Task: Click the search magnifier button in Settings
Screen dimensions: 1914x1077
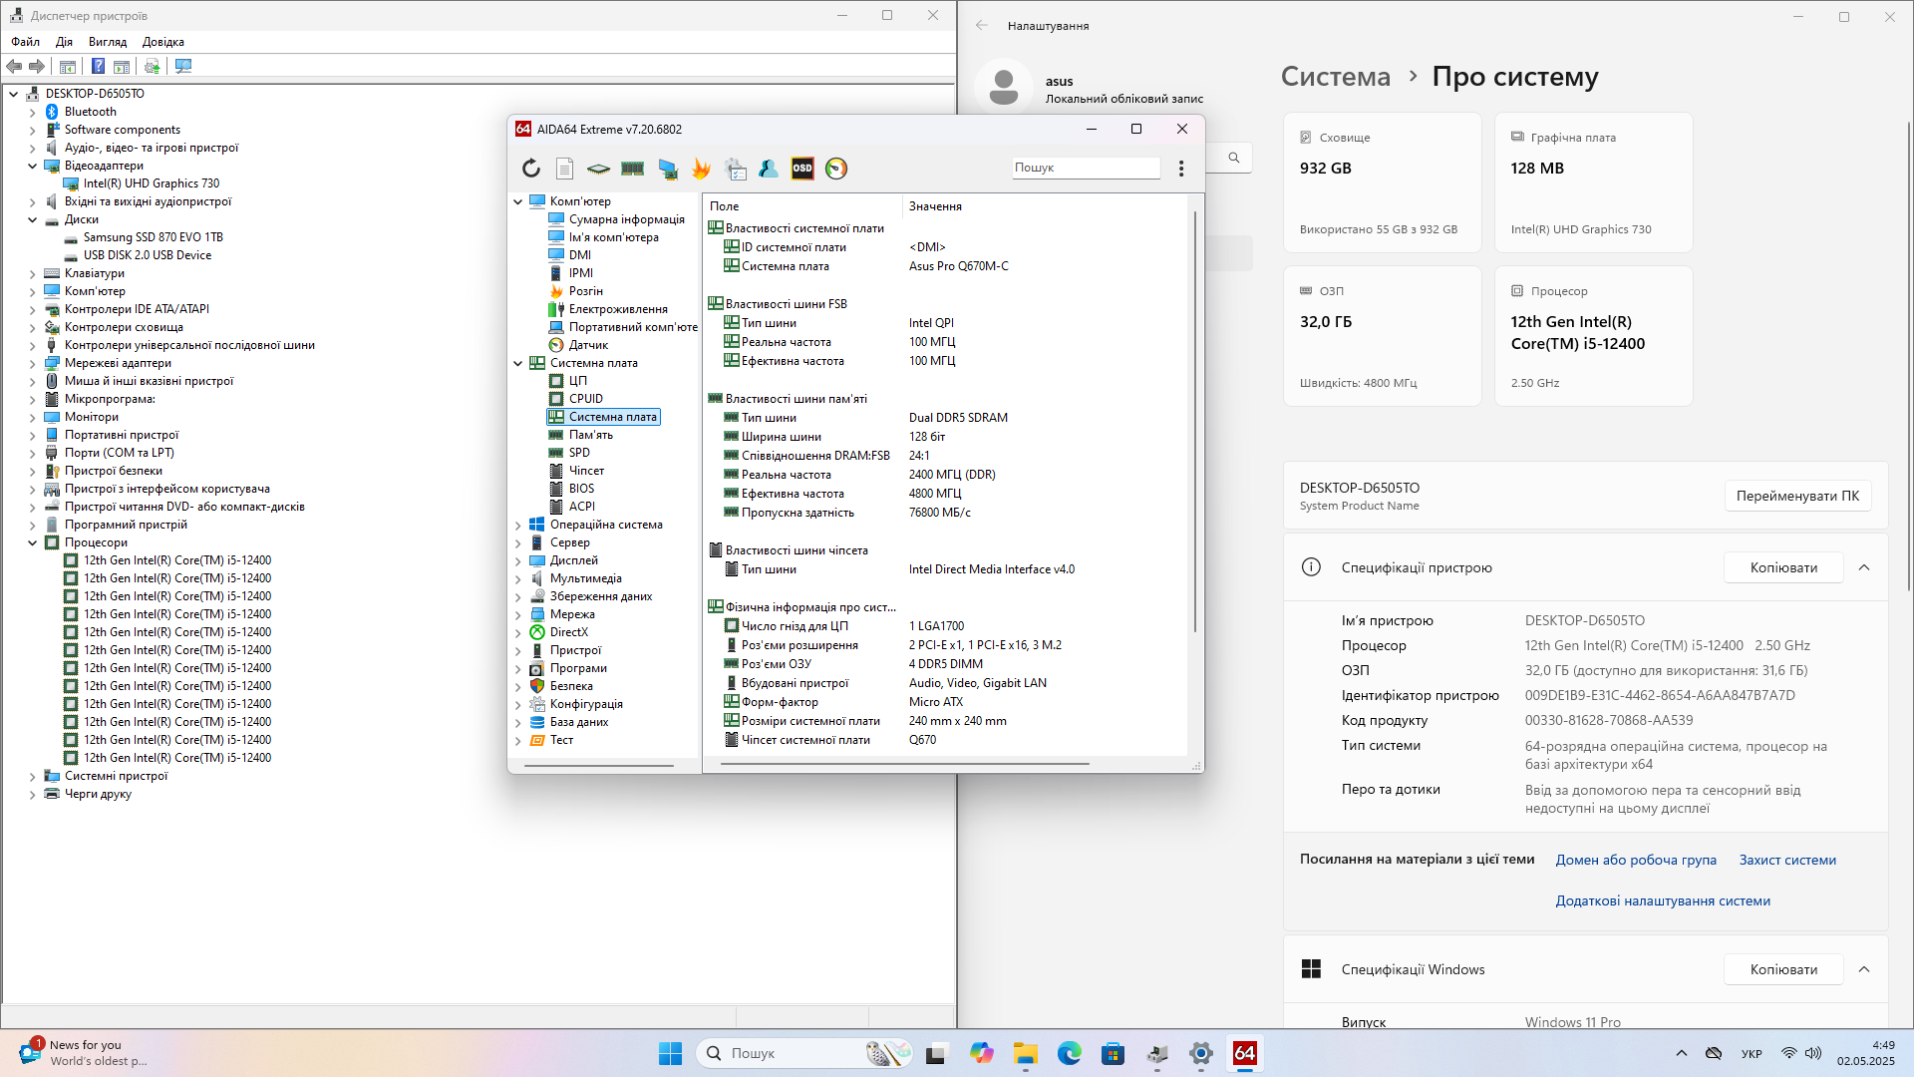Action: (x=1234, y=158)
